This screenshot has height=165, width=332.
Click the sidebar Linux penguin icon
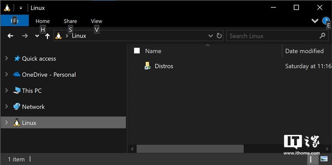(x=17, y=123)
